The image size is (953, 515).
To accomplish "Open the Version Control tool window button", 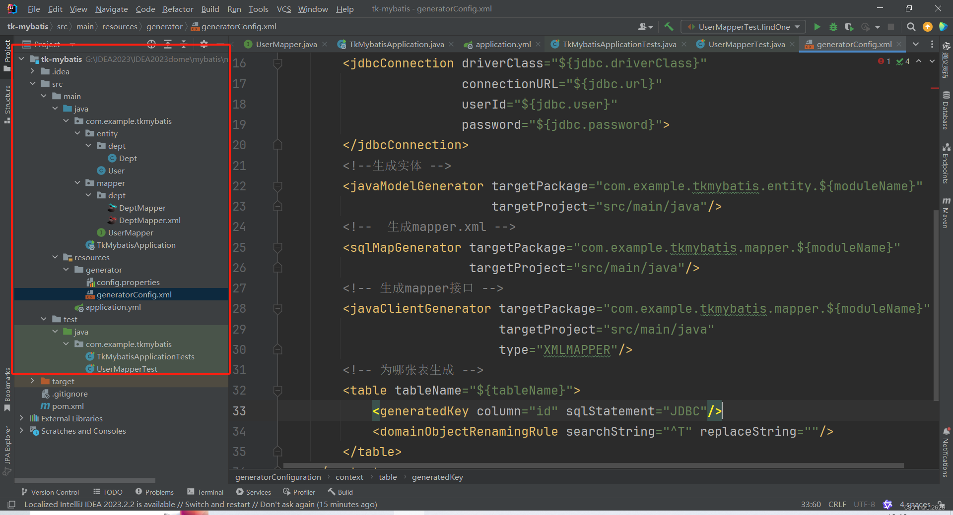I will 50,492.
